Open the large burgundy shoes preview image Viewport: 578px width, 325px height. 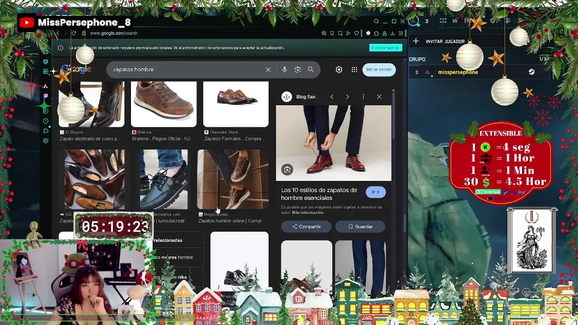click(334, 143)
